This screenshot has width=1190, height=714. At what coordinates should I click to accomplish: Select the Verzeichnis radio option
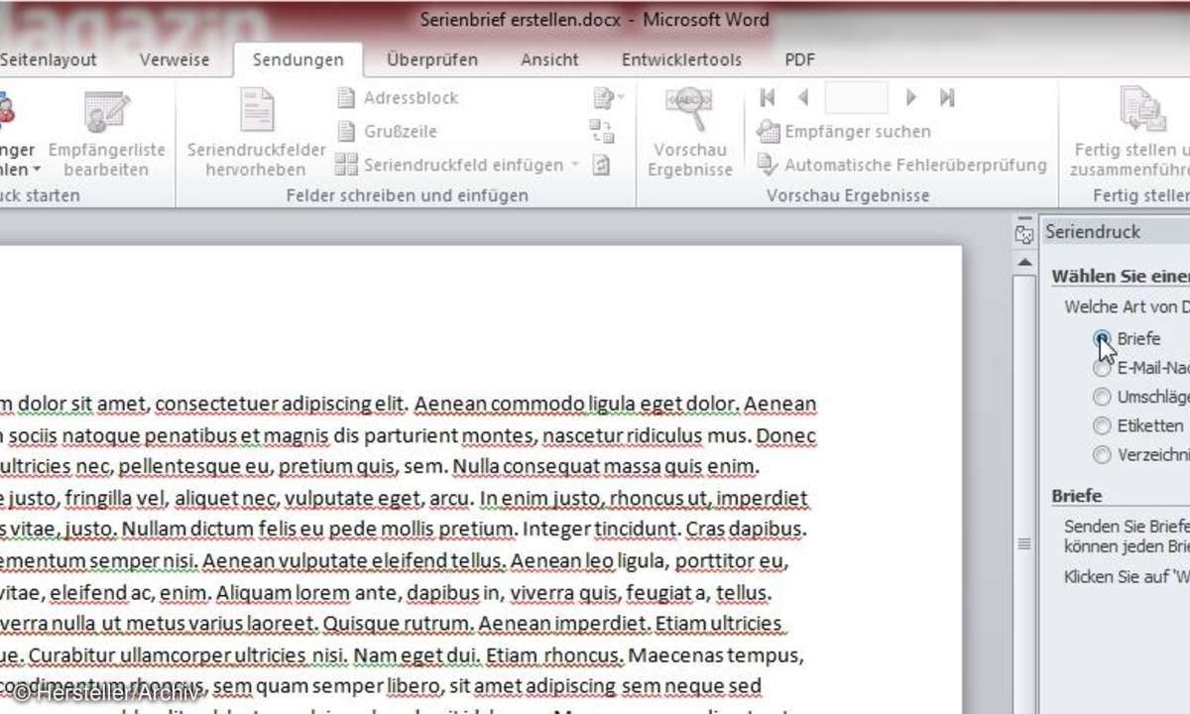pos(1102,455)
